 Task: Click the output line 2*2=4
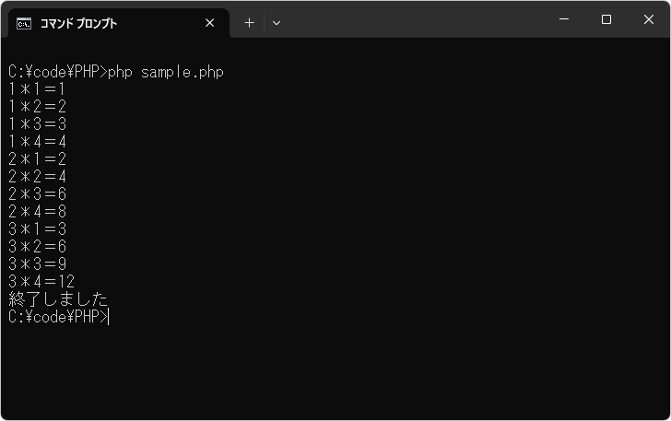[37, 177]
